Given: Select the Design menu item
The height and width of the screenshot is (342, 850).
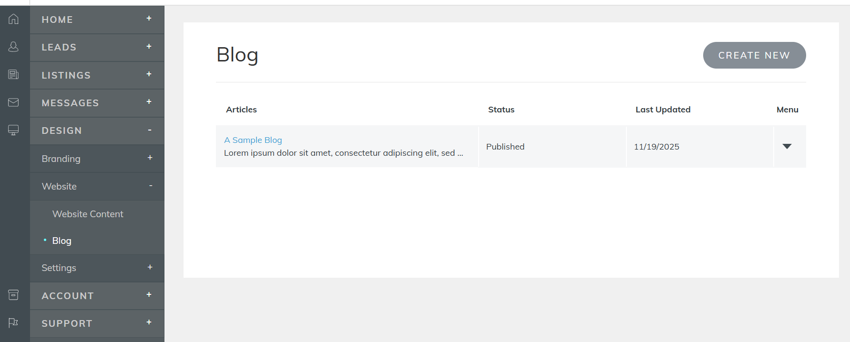Looking at the screenshot, I should point(97,131).
